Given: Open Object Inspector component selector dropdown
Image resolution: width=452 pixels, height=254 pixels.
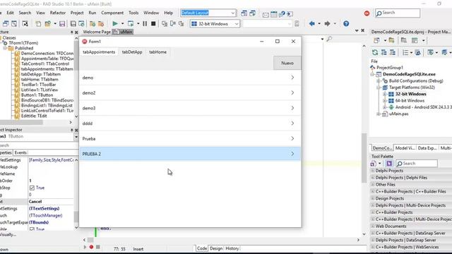Looking at the screenshot, I should click(76, 136).
